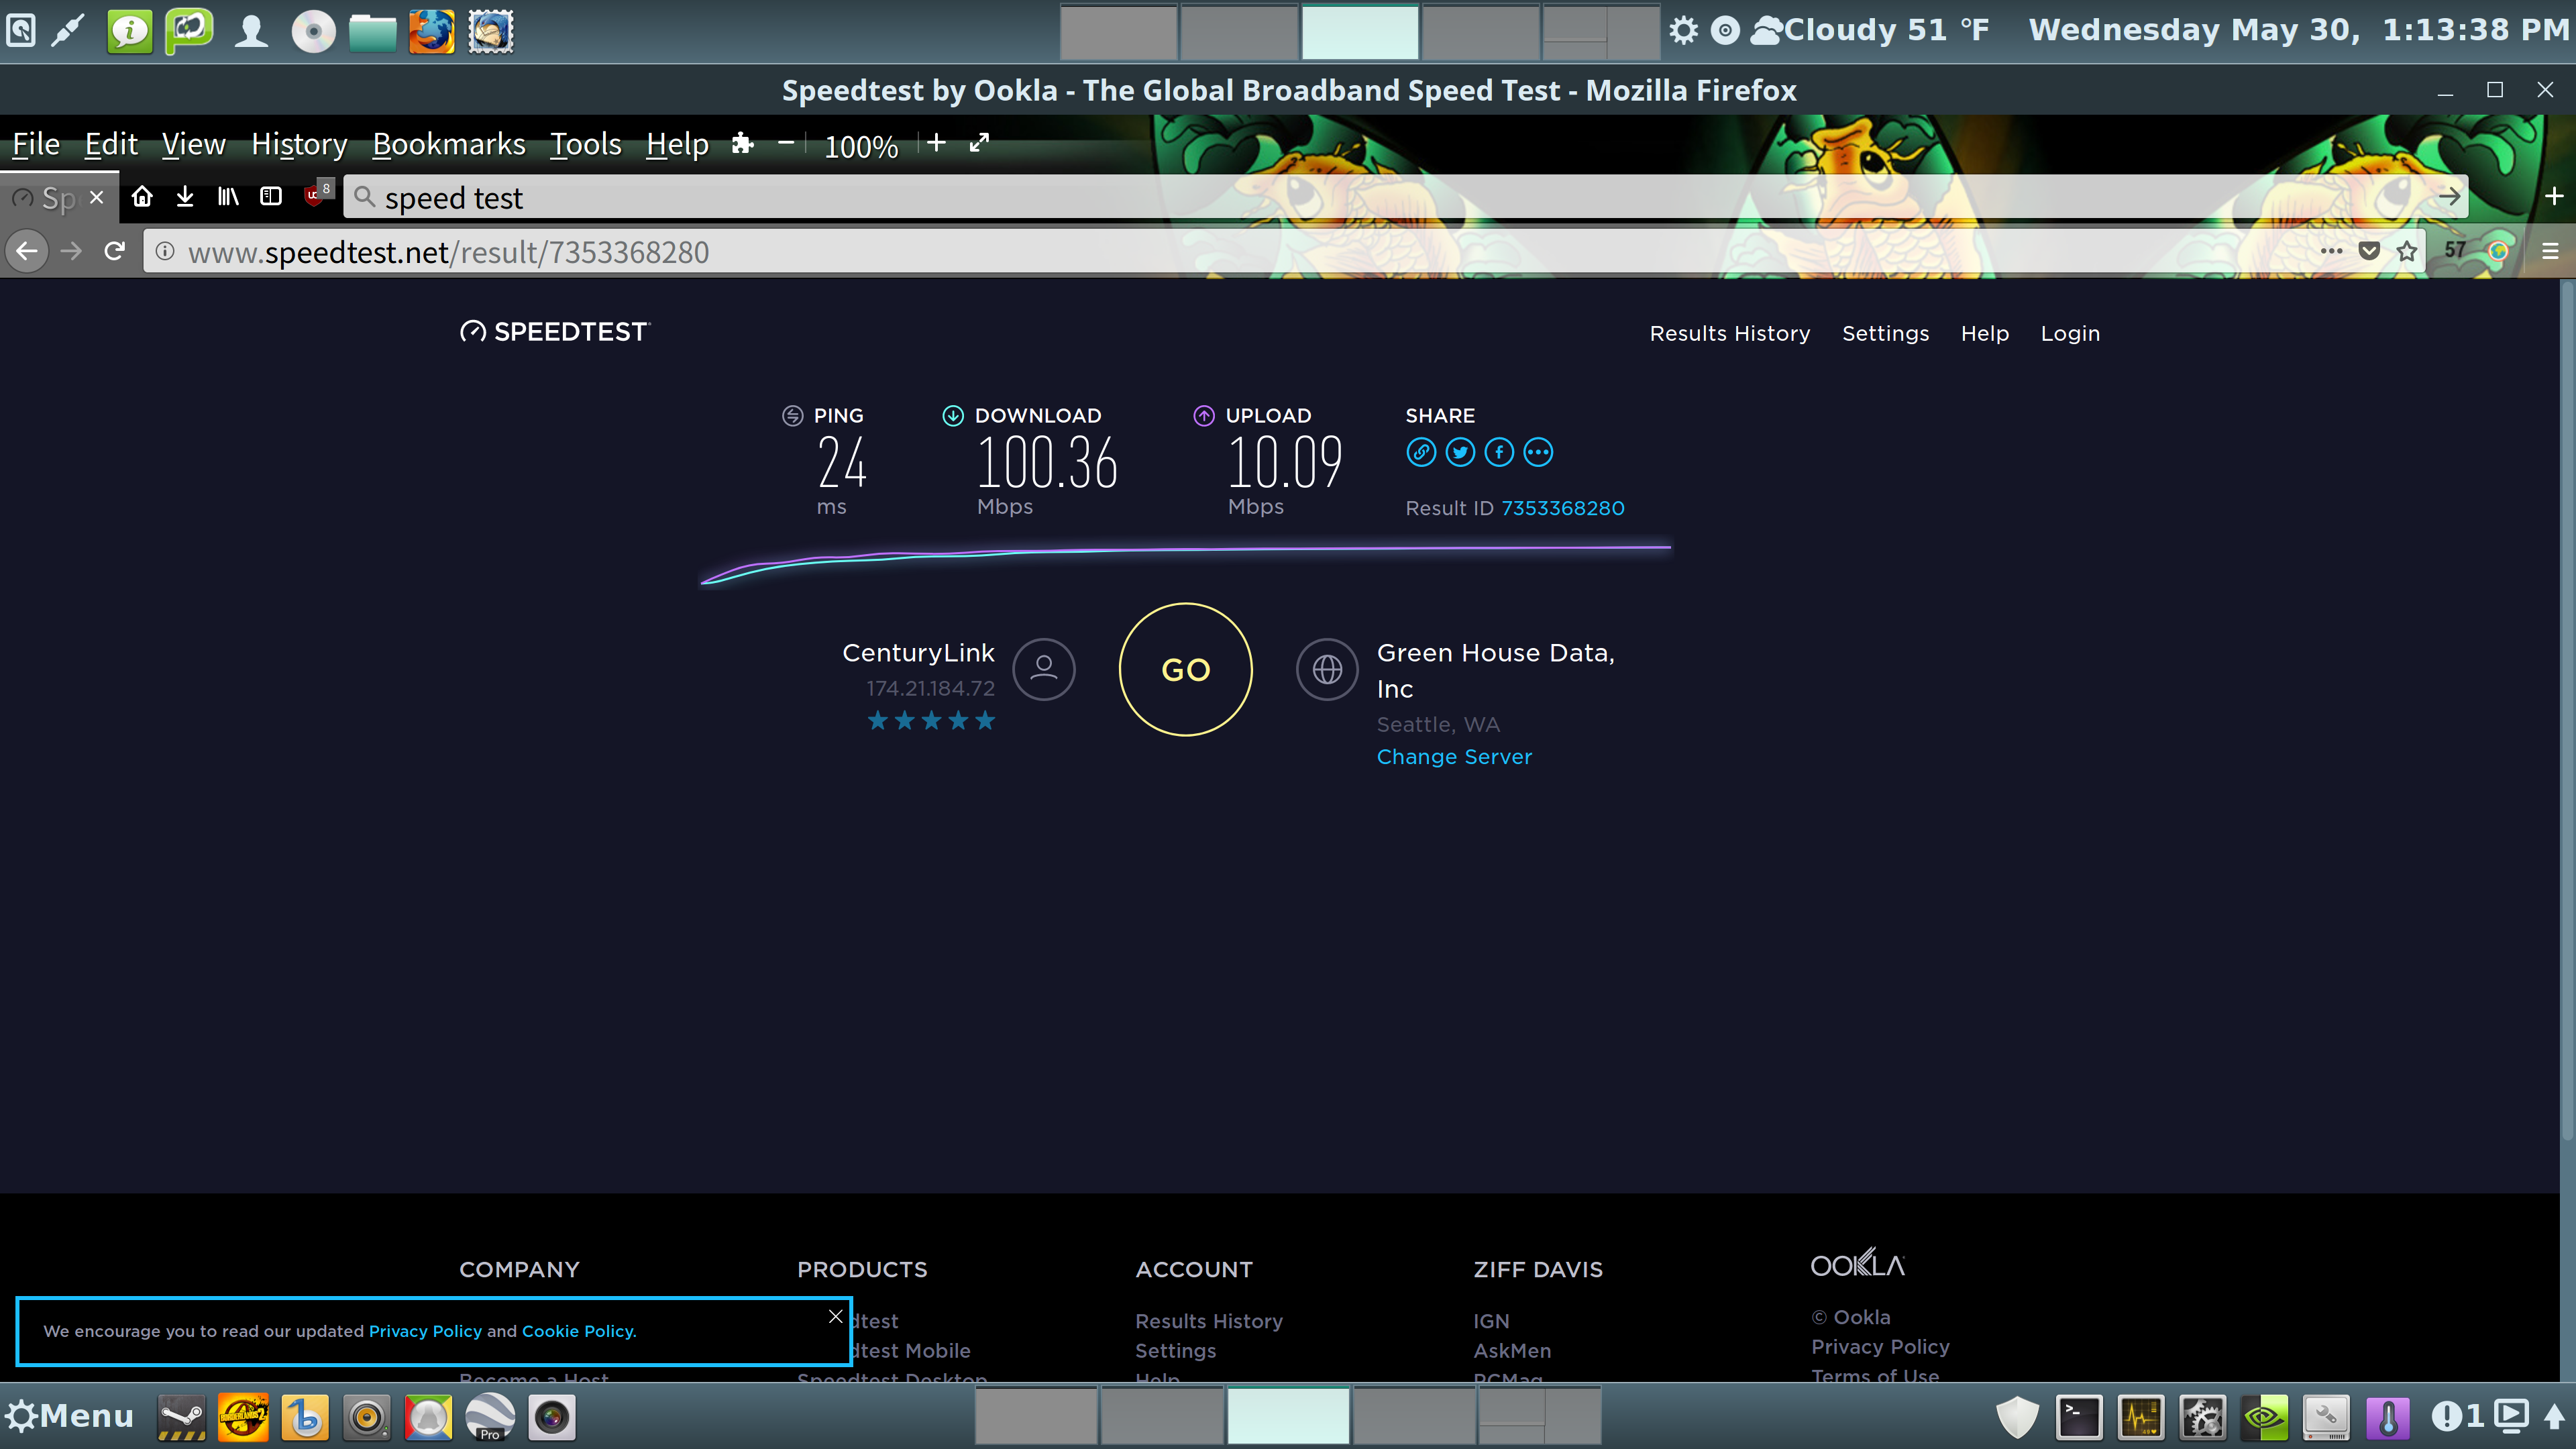This screenshot has width=2576, height=1449.
Task: Open the Firefox hamburger menu
Action: tap(2551, 251)
